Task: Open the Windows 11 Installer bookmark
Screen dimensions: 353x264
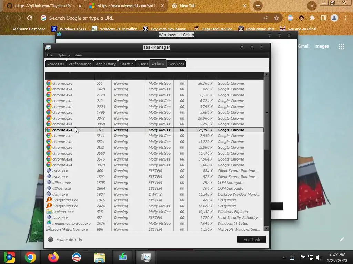Action: point(114,29)
